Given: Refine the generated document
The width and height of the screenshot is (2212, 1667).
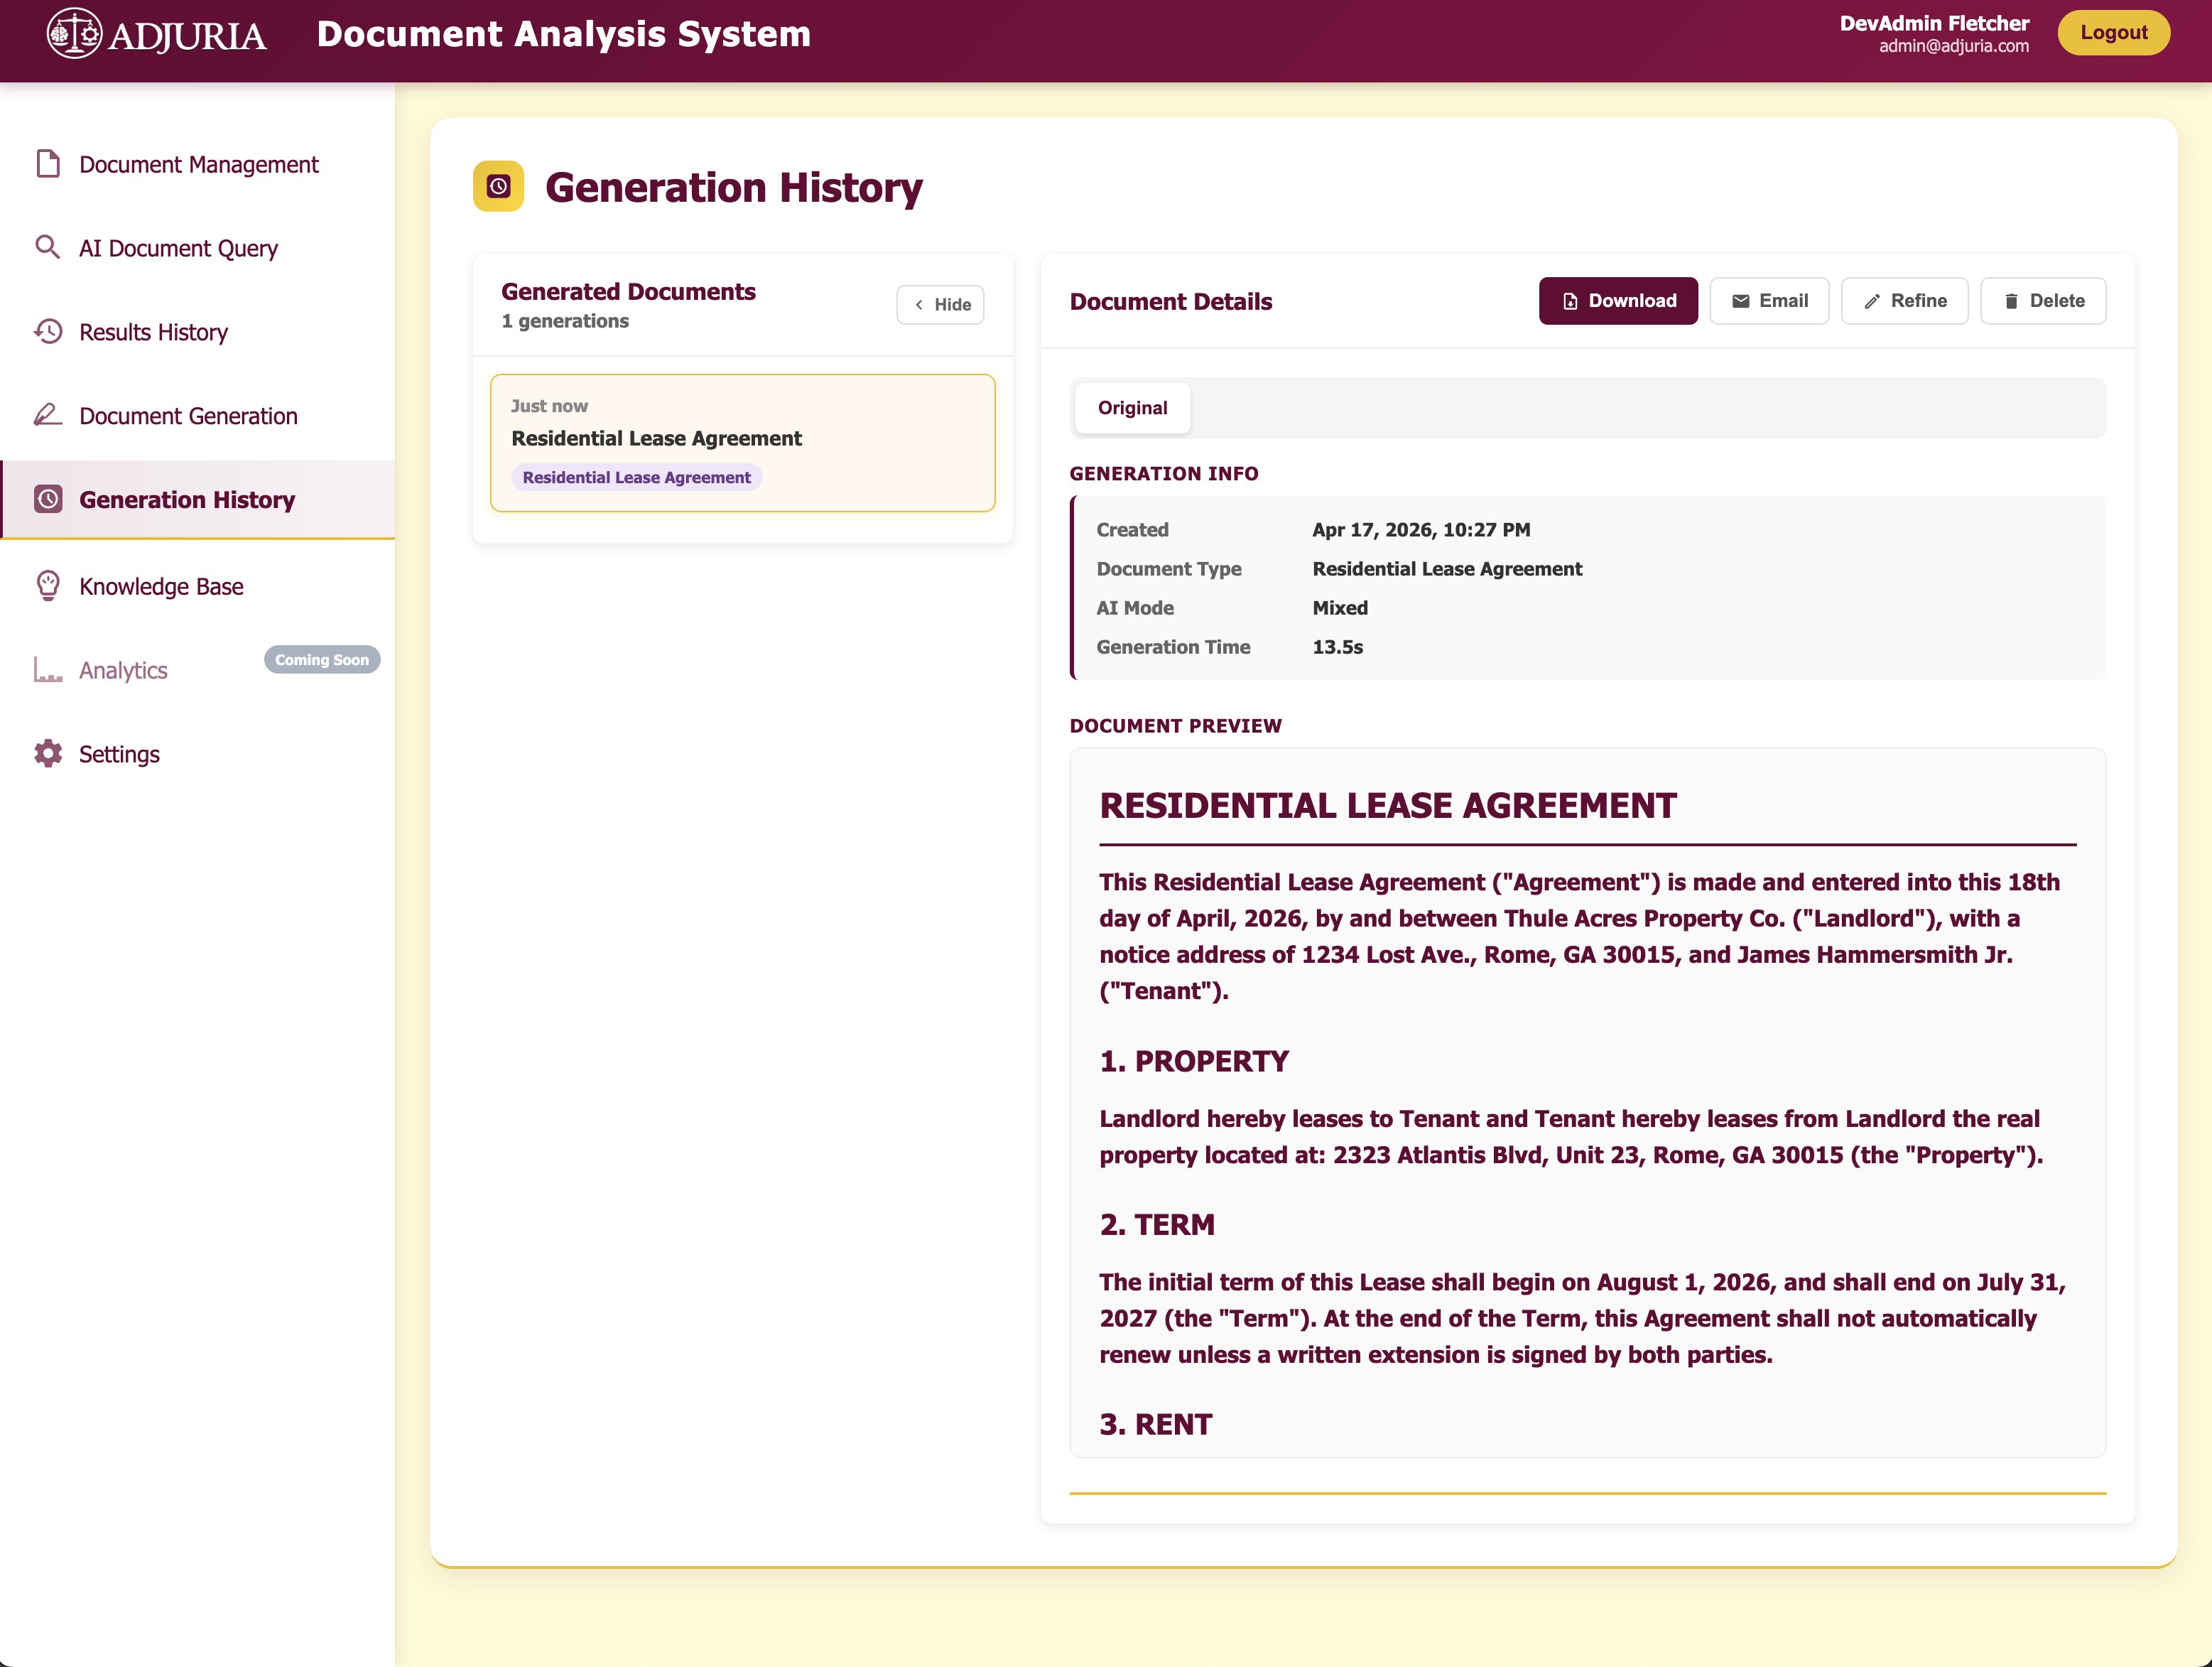Looking at the screenshot, I should coord(1904,300).
